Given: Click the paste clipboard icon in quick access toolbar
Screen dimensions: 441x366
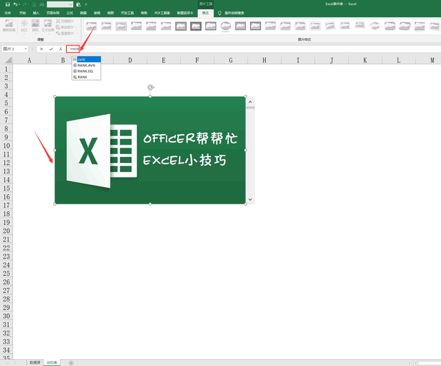Looking at the screenshot, I should point(79,5).
